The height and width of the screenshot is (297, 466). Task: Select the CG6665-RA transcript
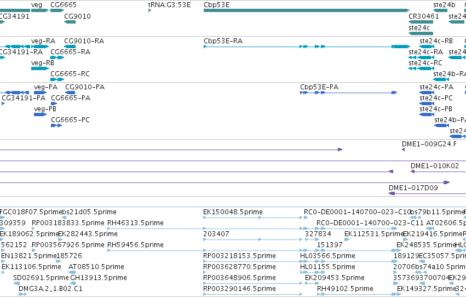click(57, 58)
